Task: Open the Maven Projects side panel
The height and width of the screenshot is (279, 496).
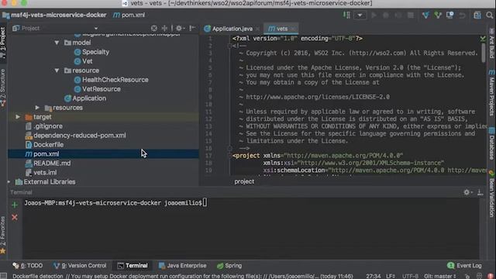Action: click(491, 94)
